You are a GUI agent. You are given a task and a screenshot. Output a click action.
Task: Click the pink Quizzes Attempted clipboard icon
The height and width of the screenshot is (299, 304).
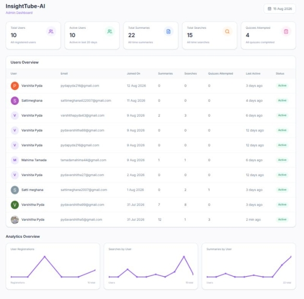286,31
